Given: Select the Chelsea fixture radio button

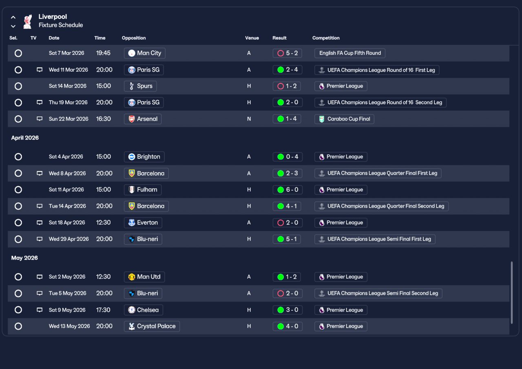Looking at the screenshot, I should click(x=18, y=310).
